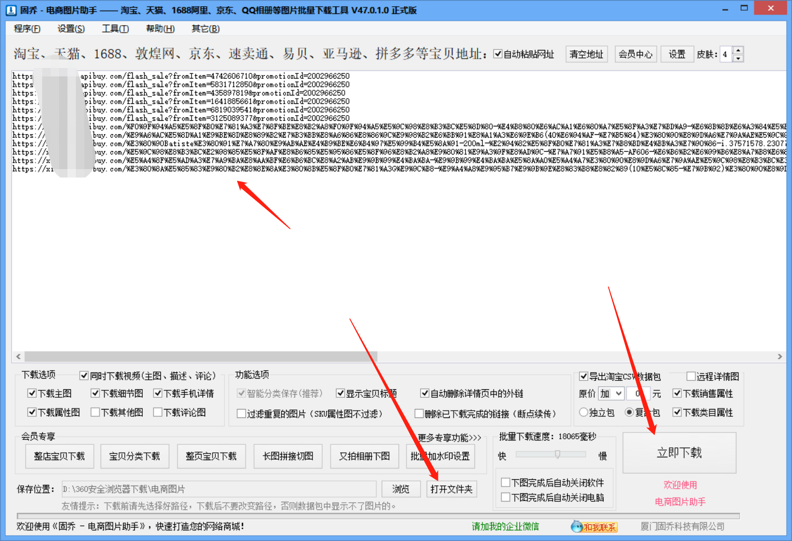Click the app logo icon in title bar
The image size is (792, 541).
click(x=11, y=10)
